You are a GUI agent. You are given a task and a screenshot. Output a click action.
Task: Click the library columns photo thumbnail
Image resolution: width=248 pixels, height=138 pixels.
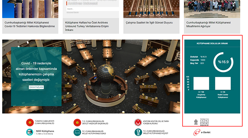[30, 9]
